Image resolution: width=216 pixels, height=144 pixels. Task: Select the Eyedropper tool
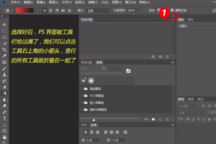coord(4,56)
